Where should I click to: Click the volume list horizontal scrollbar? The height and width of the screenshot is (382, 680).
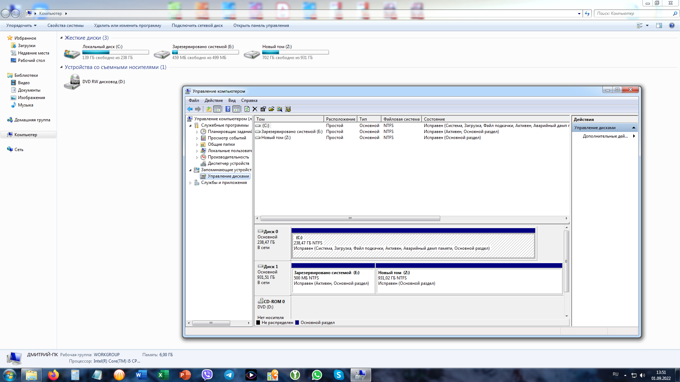click(350, 219)
